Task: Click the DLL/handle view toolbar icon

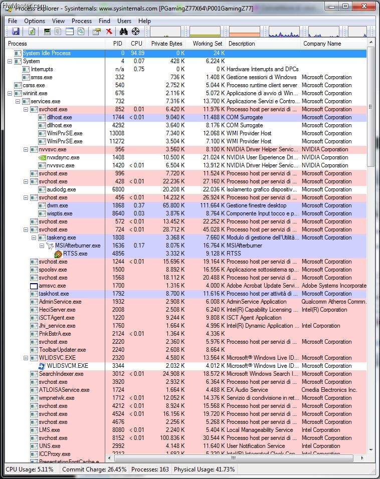Action: pos(81,32)
